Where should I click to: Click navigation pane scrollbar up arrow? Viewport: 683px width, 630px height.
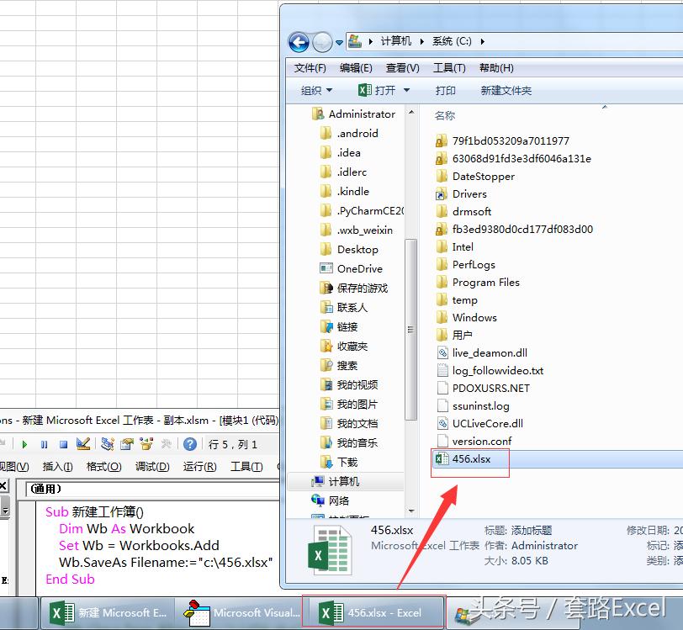410,113
